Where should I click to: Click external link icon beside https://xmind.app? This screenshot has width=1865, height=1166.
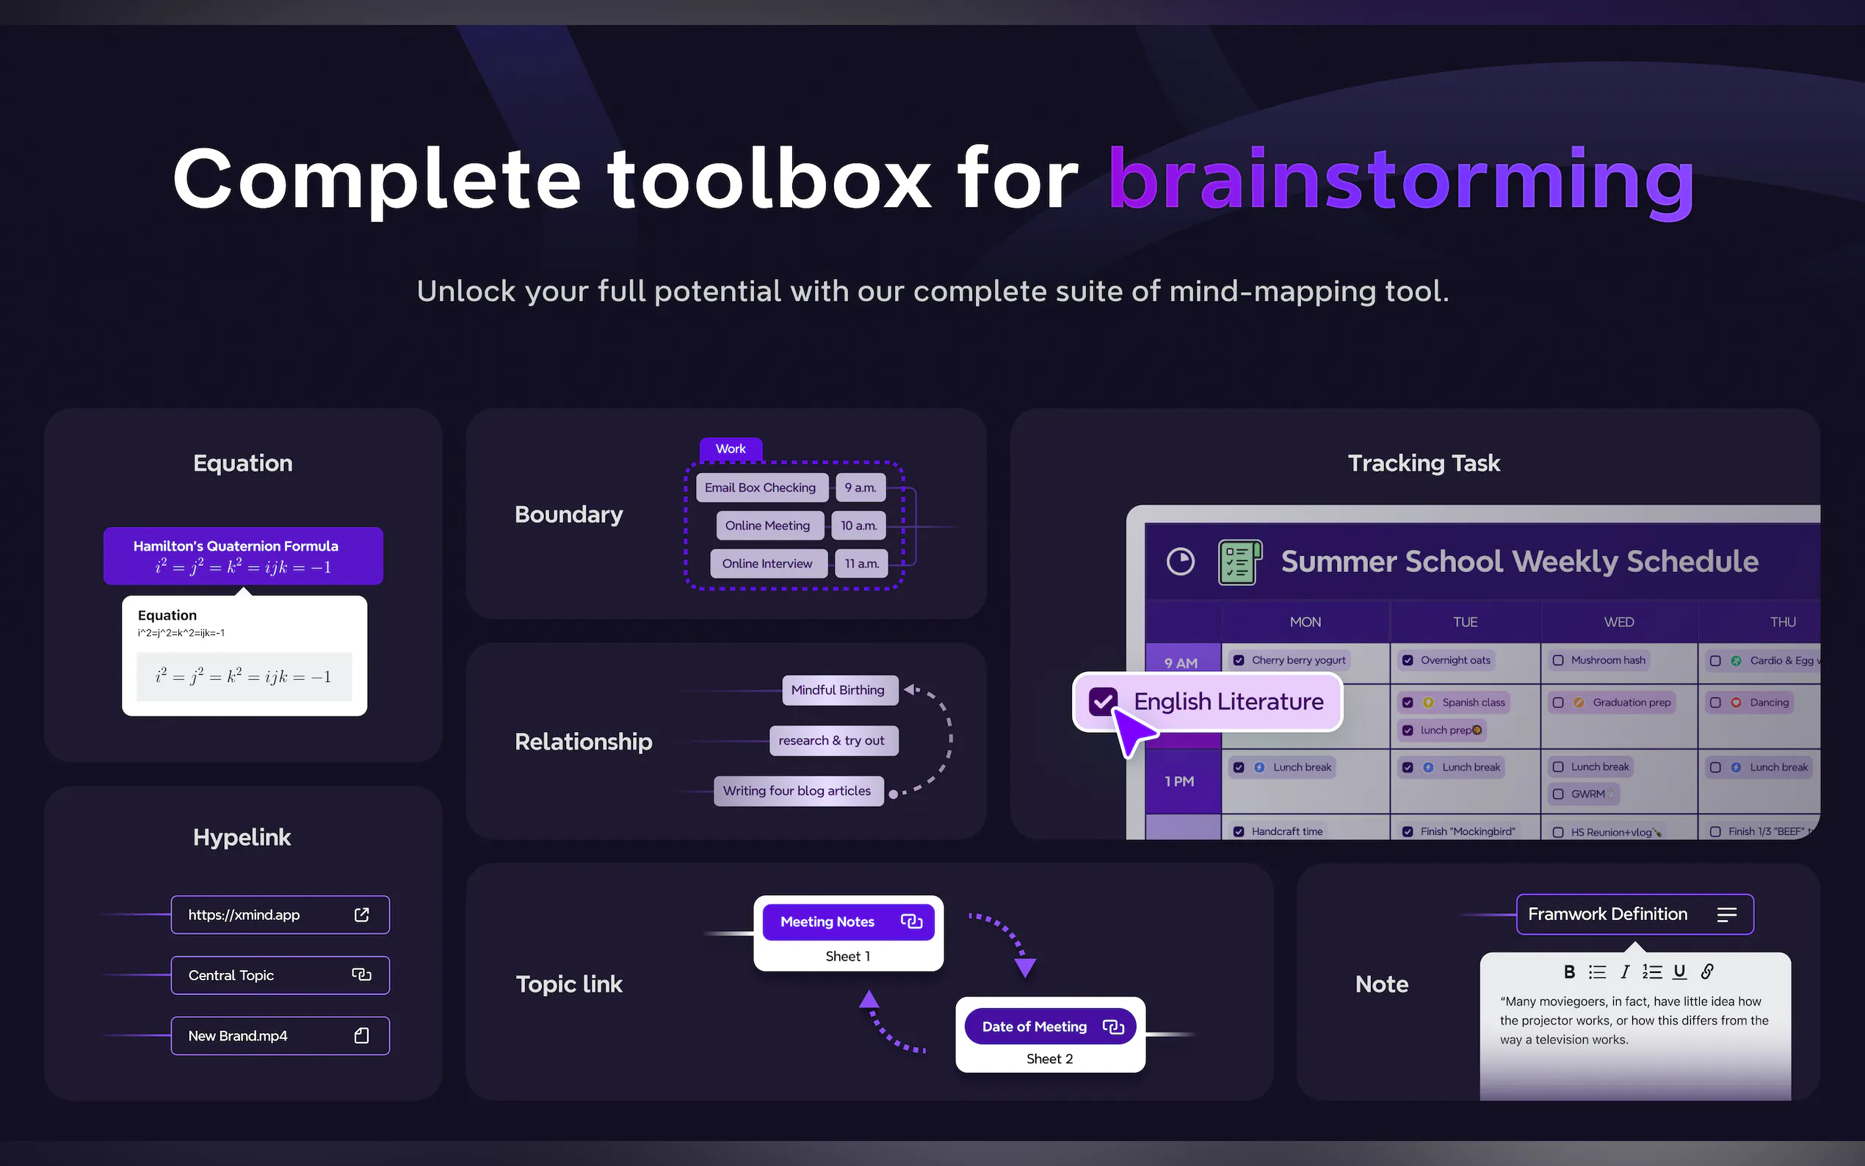click(x=361, y=915)
